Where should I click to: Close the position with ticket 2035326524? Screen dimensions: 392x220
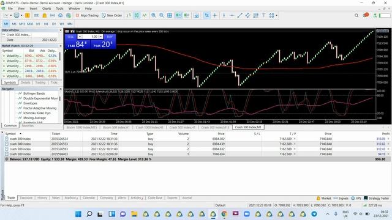388,139
